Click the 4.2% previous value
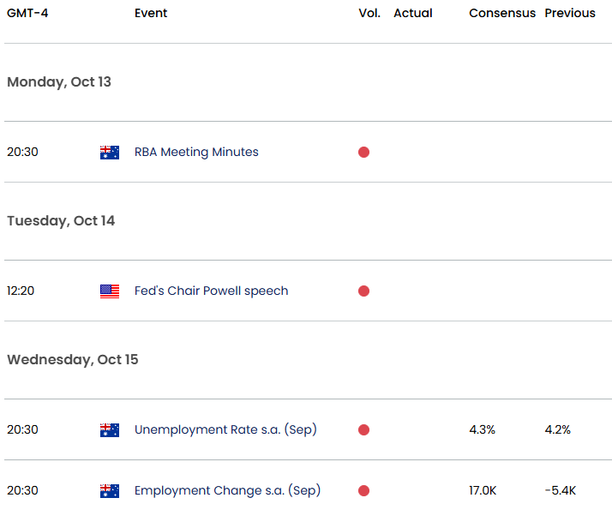 pyautogui.click(x=557, y=429)
